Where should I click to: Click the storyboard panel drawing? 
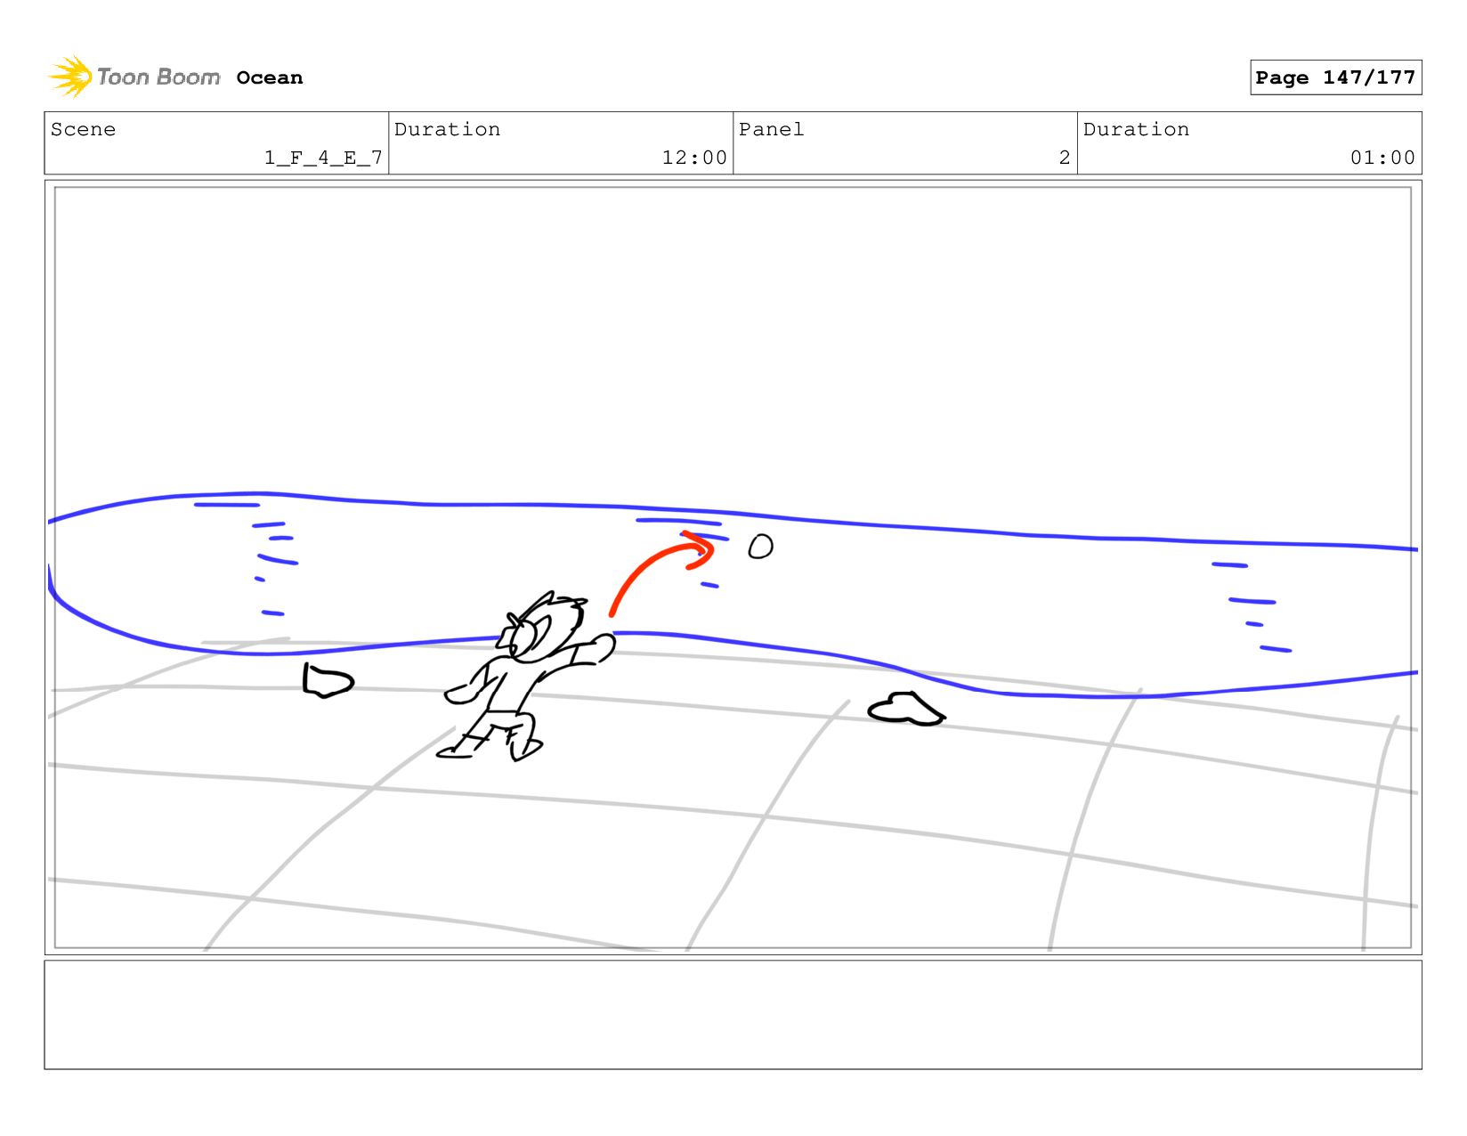[733, 567]
